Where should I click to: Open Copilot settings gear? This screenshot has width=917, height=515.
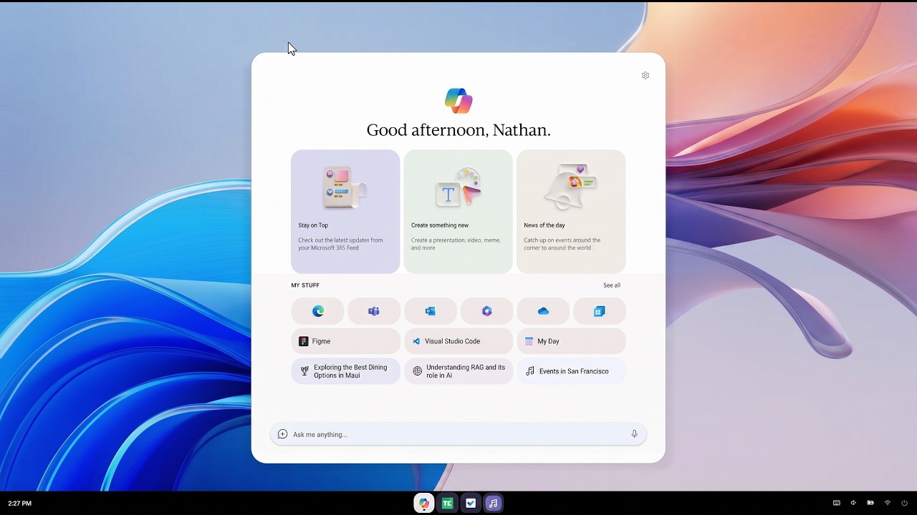pyautogui.click(x=645, y=75)
